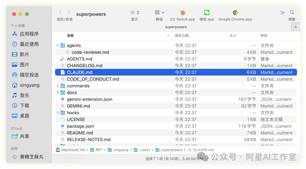Sort by the 种类 column header
306x169 pixels.
[264, 35]
